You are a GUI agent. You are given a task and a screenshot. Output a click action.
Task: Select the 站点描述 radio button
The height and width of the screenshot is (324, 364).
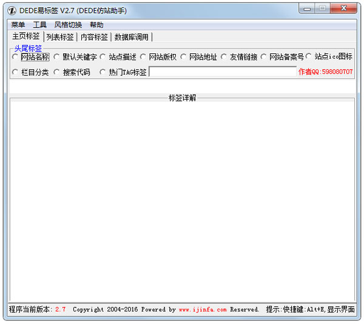click(x=103, y=56)
